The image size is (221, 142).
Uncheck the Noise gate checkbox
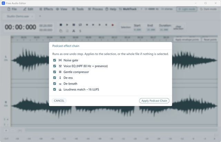click(x=55, y=60)
